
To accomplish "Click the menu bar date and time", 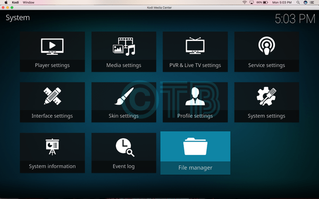I will click(x=282, y=3).
